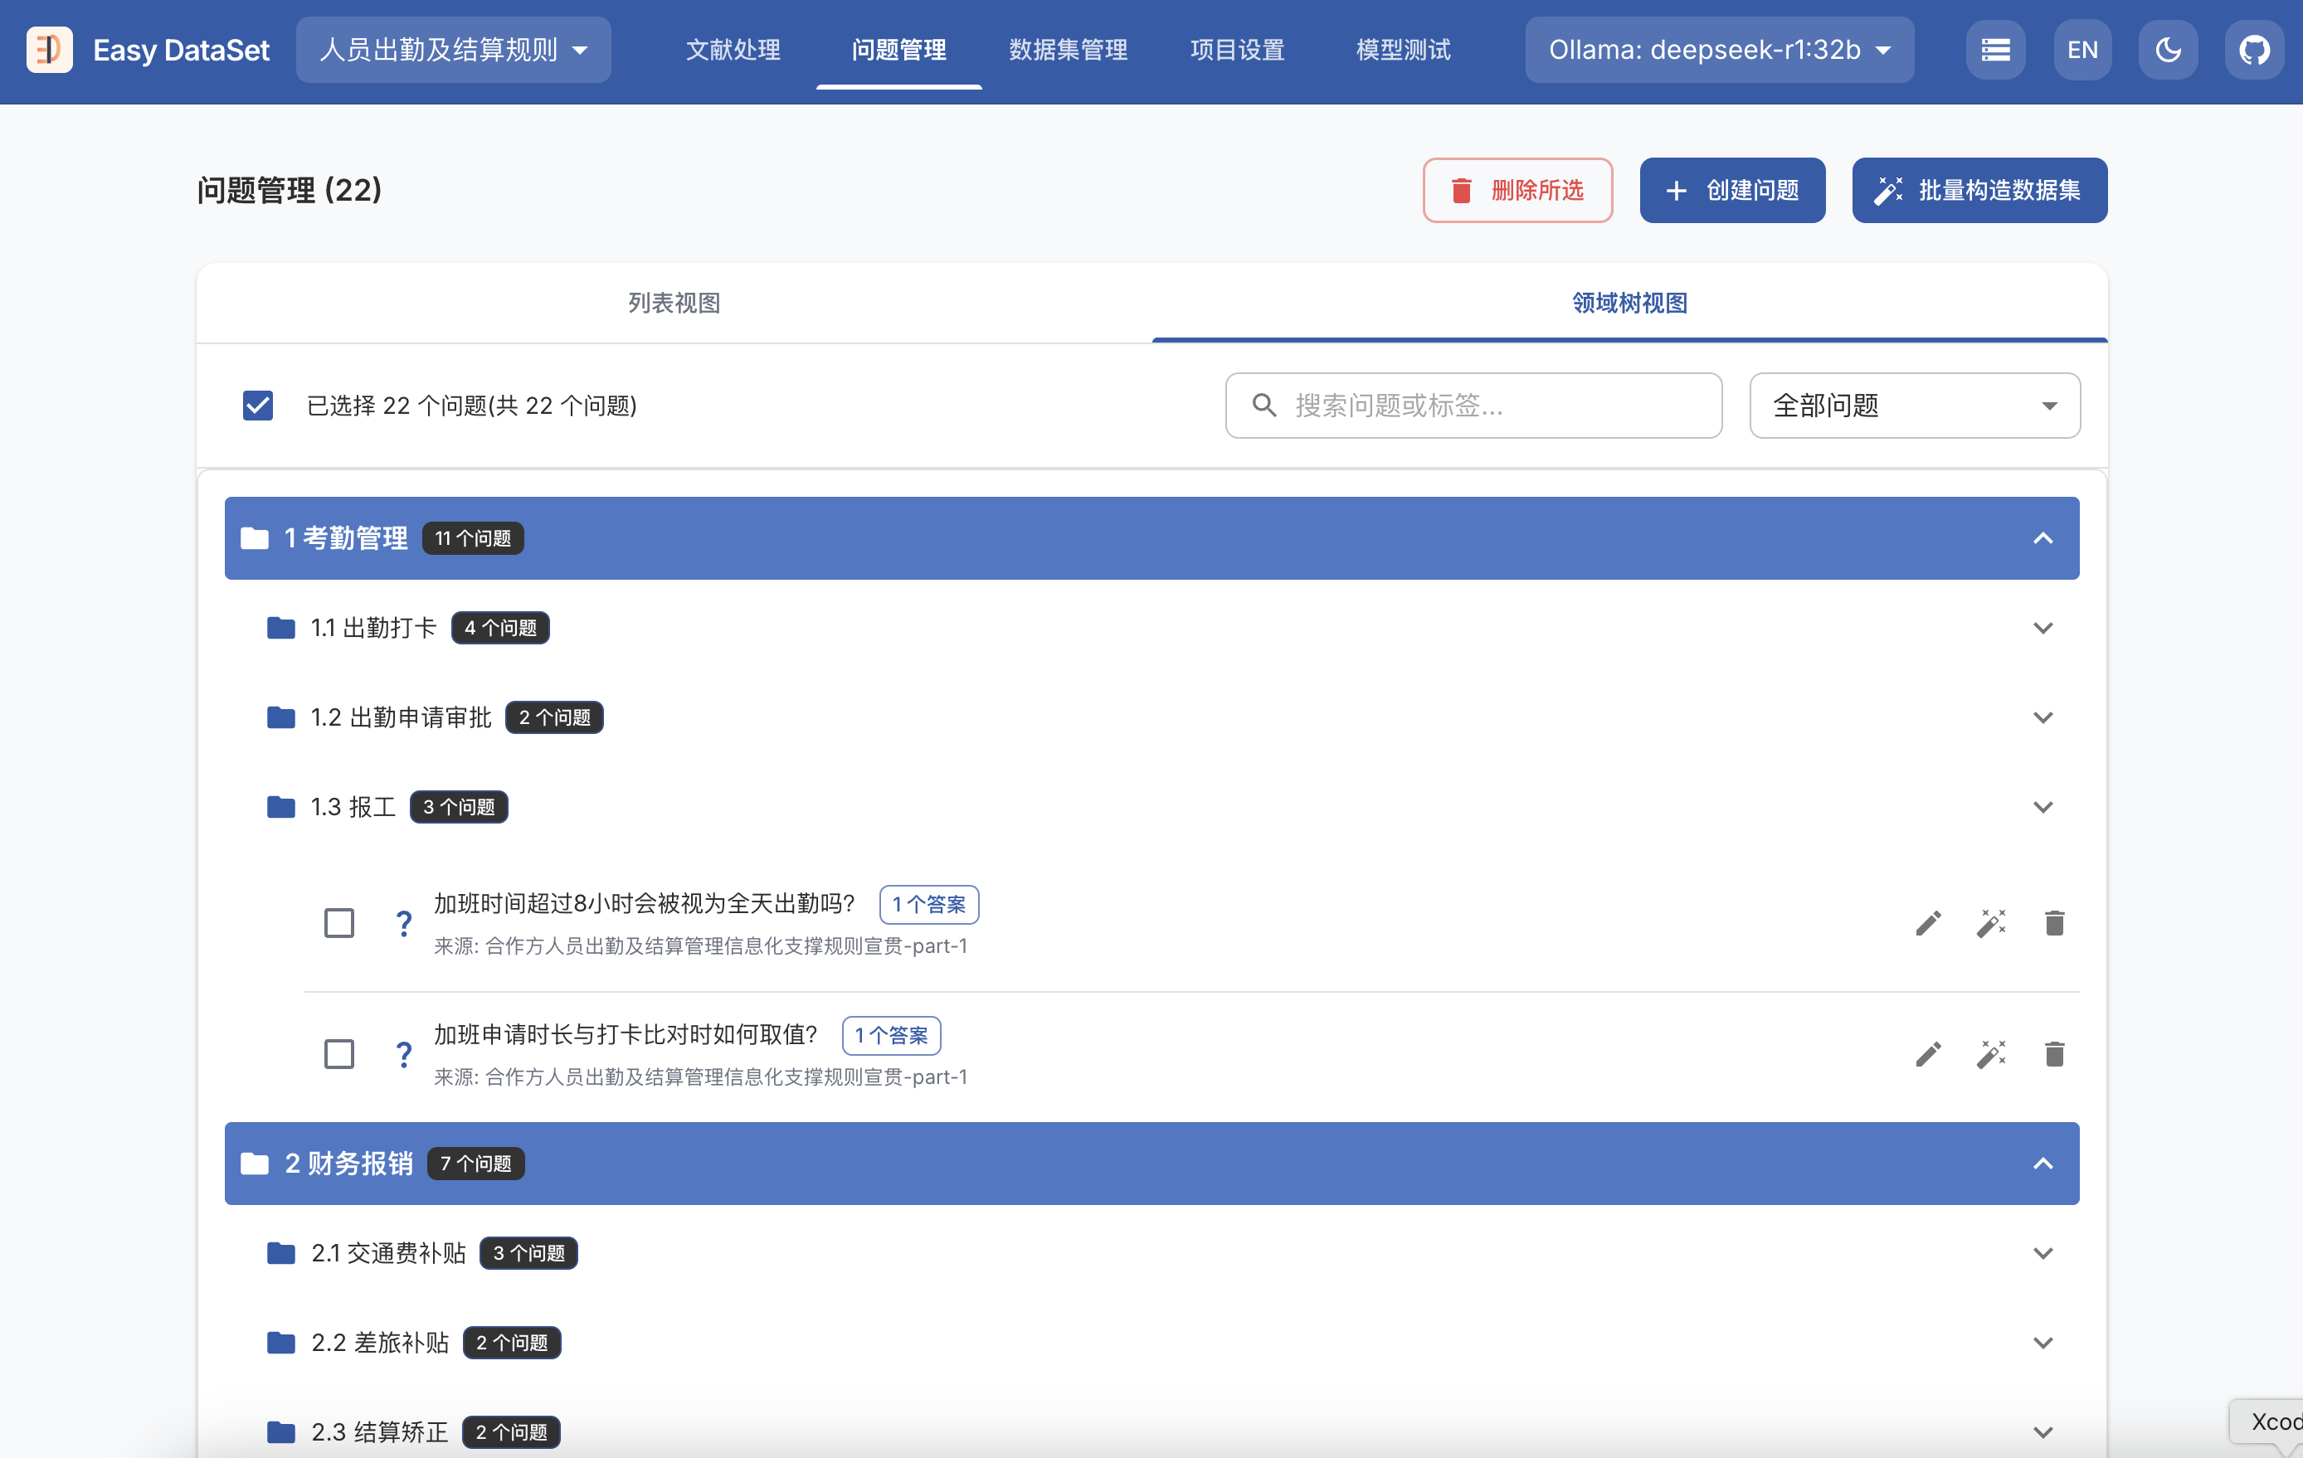Viewport: 2303px width, 1458px height.
Task: Click the 创建问题 button
Action: point(1731,190)
